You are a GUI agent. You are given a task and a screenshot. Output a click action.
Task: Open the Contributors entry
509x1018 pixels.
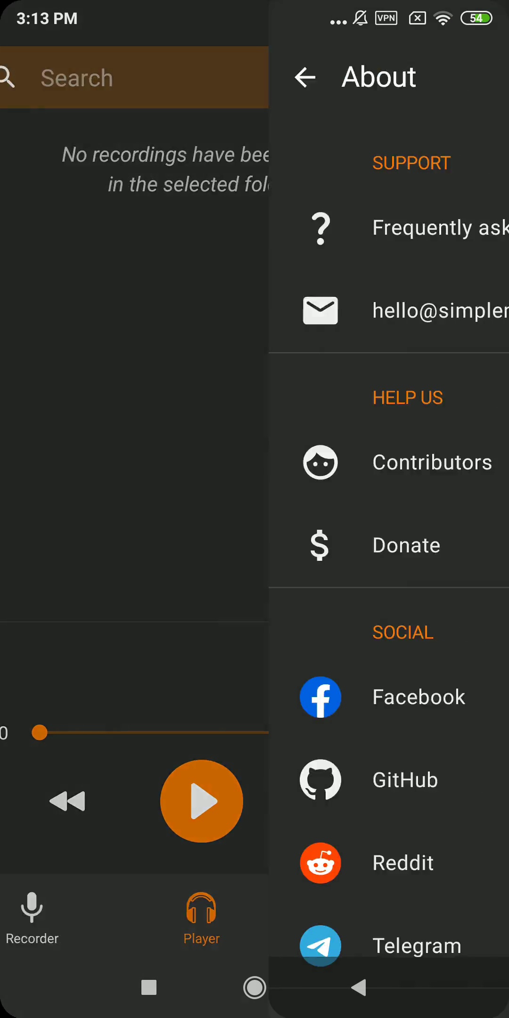coord(389,462)
